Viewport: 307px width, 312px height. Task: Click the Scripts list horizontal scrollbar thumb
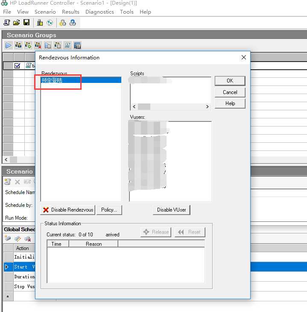click(x=144, y=107)
